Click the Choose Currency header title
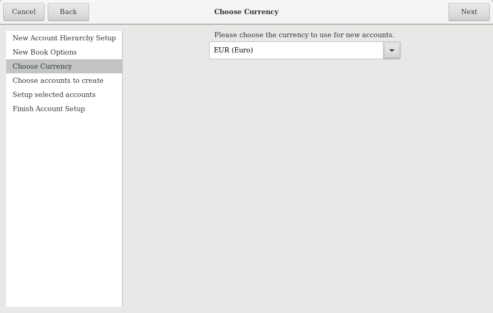Viewport: 493px width, 313px height. tap(246, 12)
